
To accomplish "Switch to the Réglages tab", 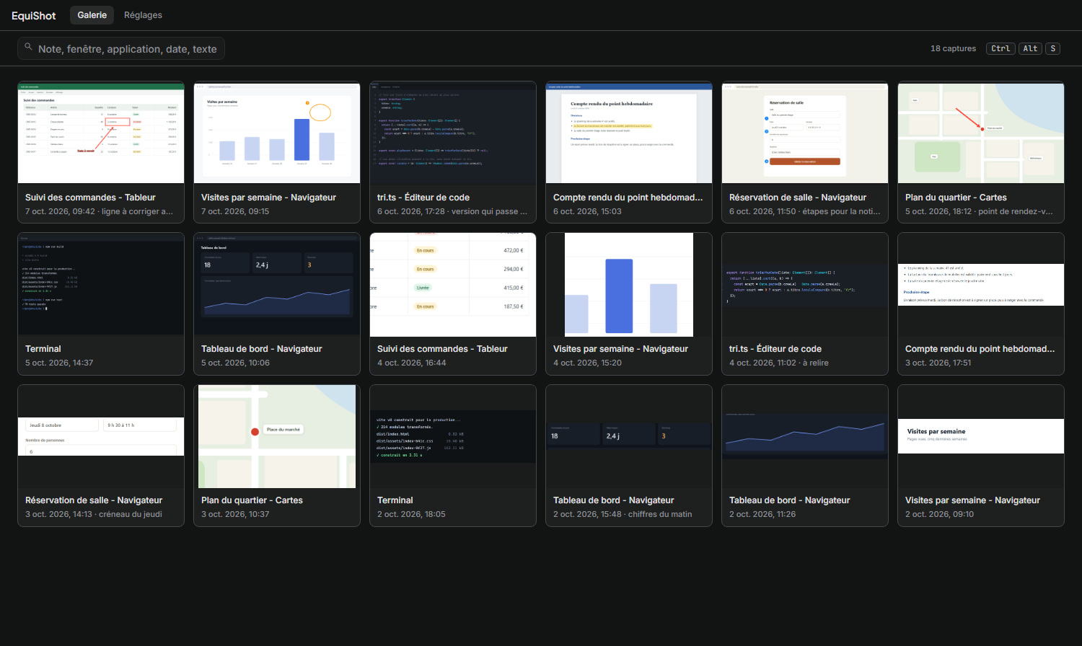I will click(x=143, y=15).
